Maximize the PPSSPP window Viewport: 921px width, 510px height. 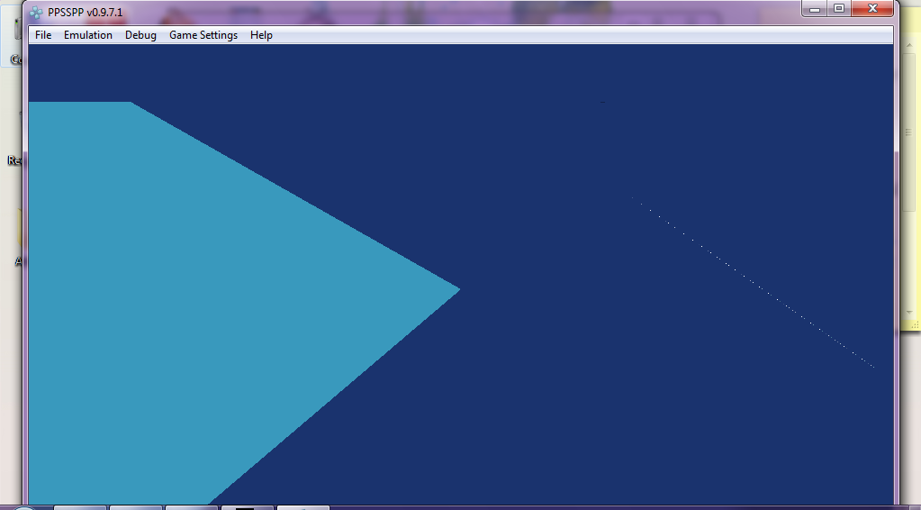click(839, 8)
